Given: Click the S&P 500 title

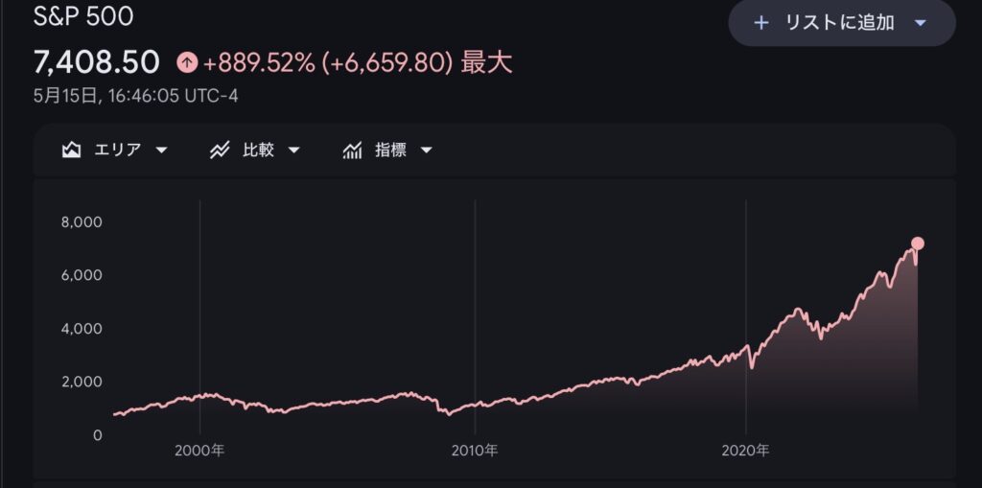Looking at the screenshot, I should tap(83, 17).
